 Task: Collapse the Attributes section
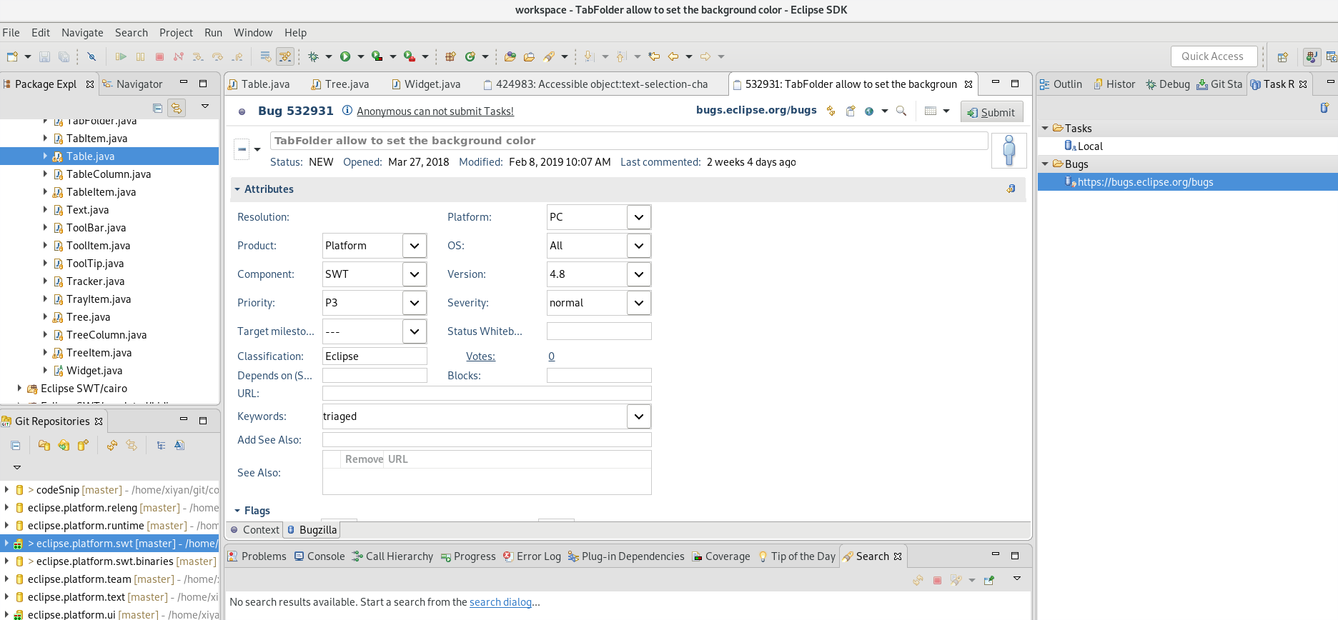pos(237,189)
